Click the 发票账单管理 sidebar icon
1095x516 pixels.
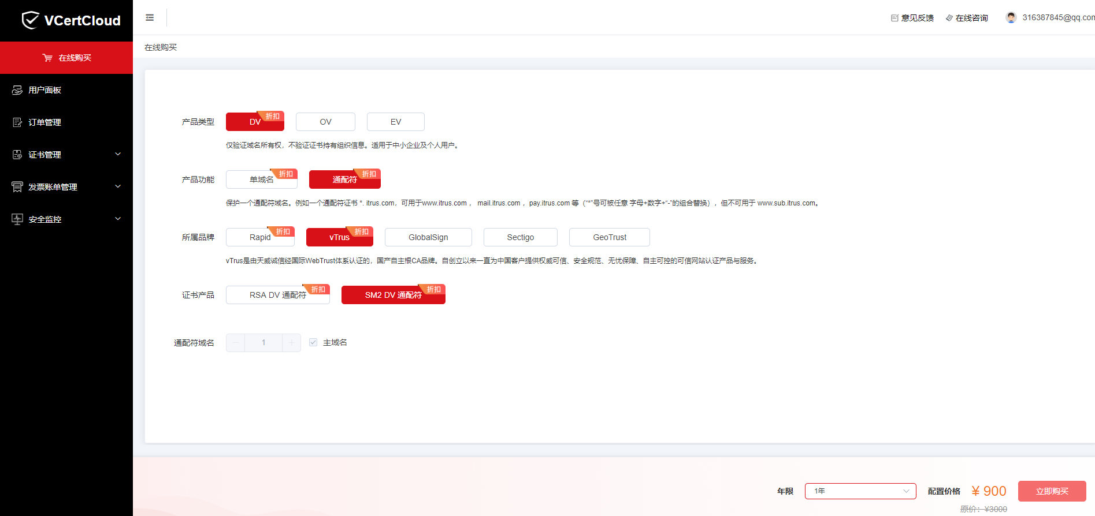pyautogui.click(x=17, y=187)
